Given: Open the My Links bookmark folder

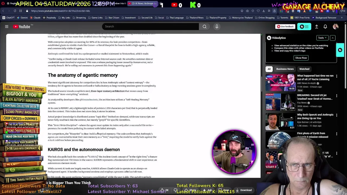Looking at the screenshot, I should [64, 18].
